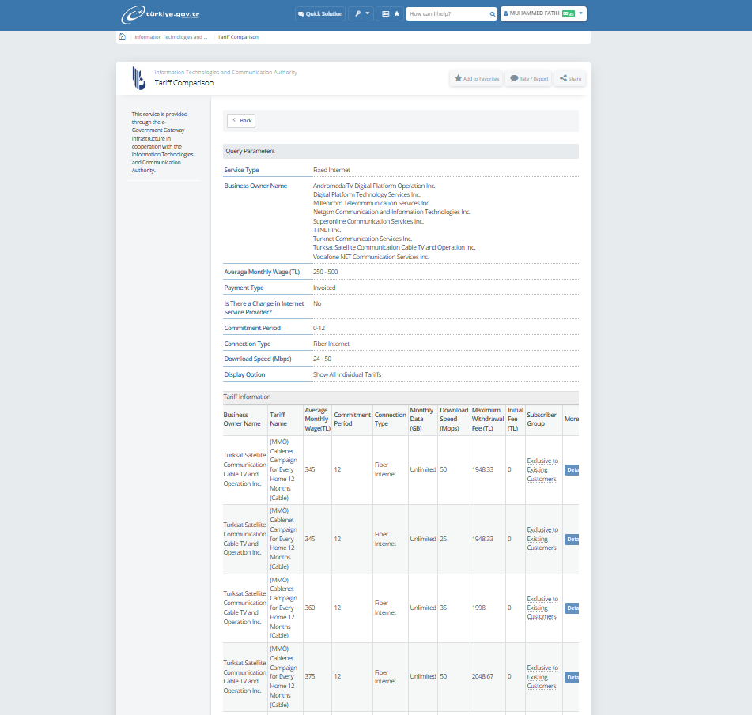Focus the 'How can I help?' search field
This screenshot has height=715, width=752.
pos(448,14)
